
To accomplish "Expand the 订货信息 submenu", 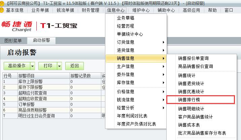I will (136, 42).
